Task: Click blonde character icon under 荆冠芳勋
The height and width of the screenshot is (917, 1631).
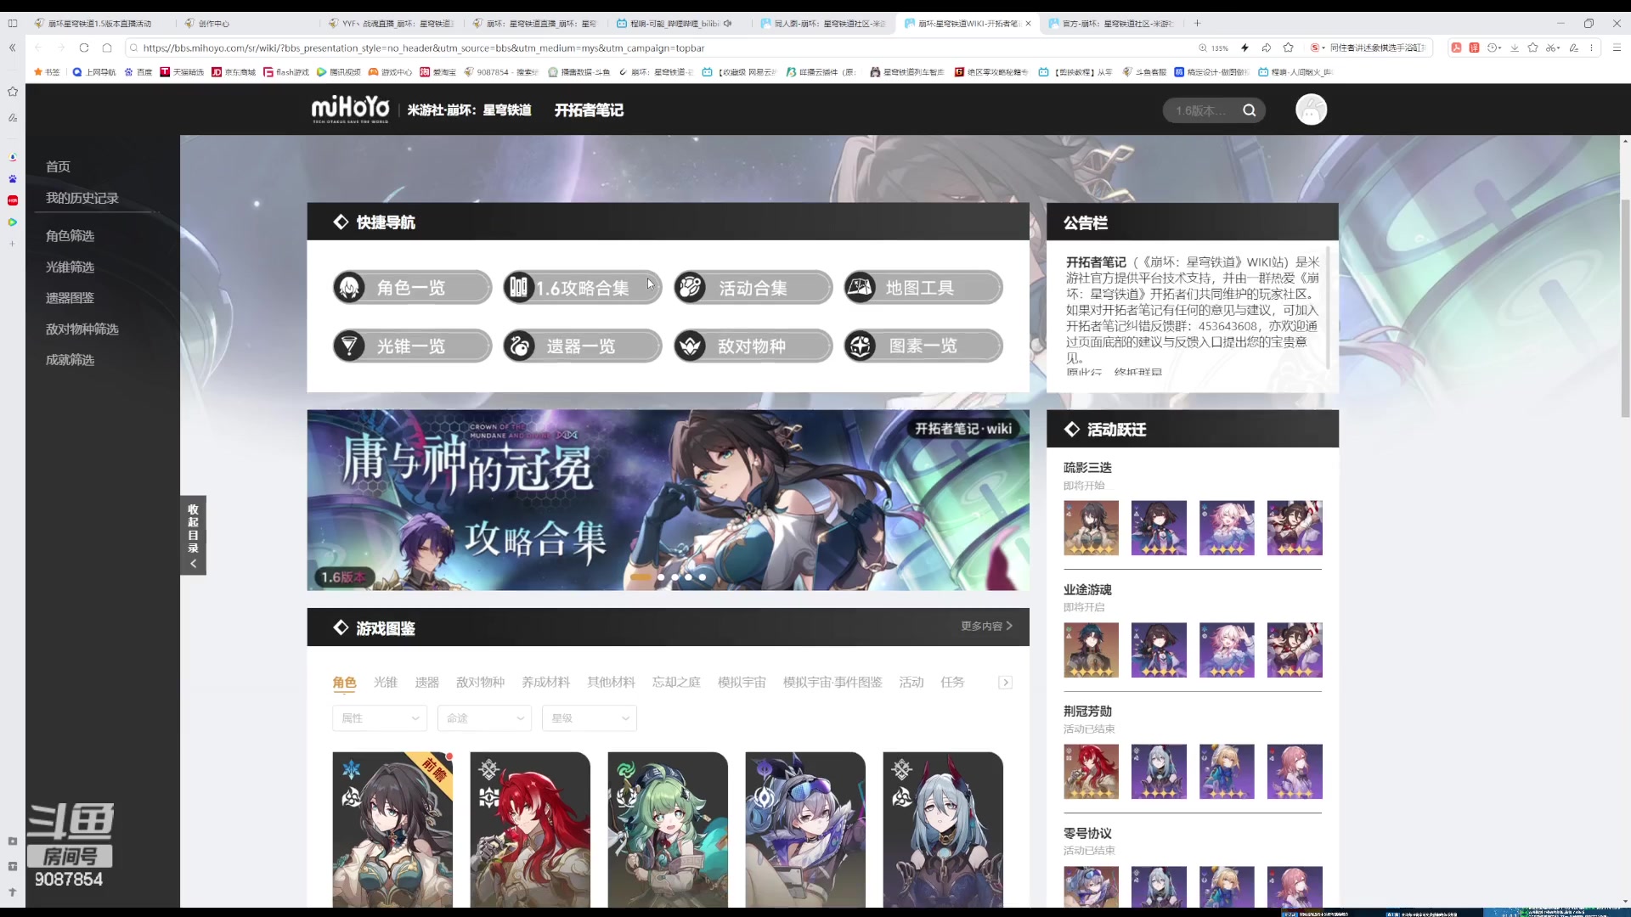Action: click(1227, 772)
